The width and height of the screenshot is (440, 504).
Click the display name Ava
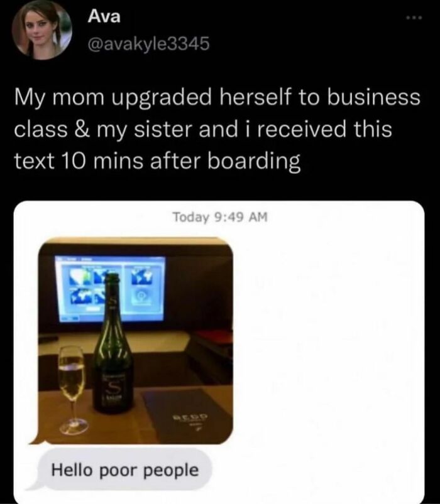[x=104, y=16]
